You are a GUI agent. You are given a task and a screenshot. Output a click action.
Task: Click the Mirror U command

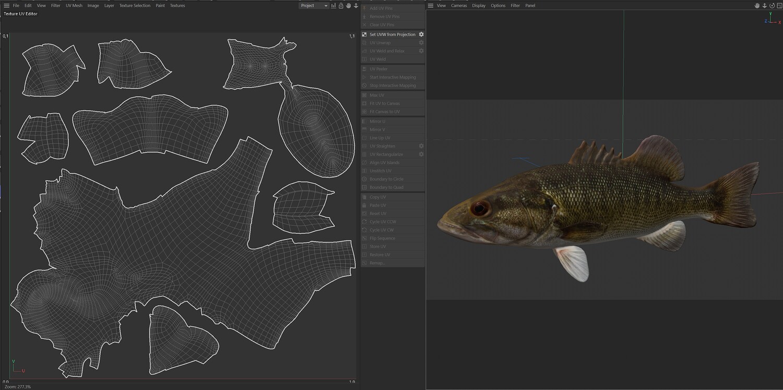393,121
